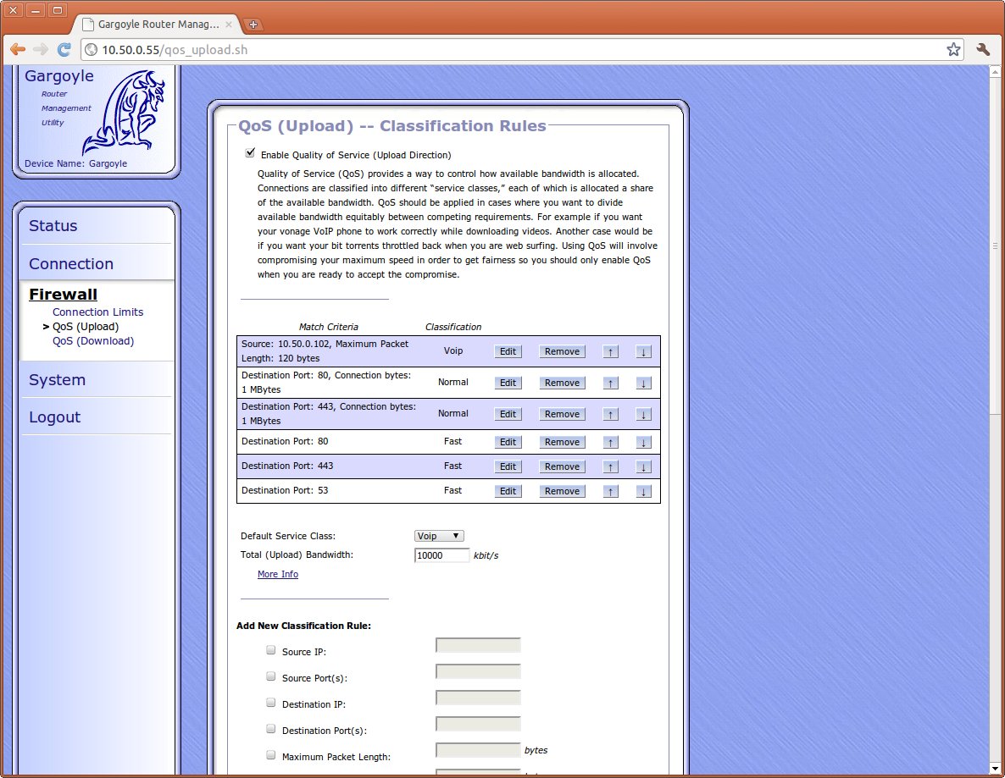Remove port 80 Fast rule

point(562,442)
